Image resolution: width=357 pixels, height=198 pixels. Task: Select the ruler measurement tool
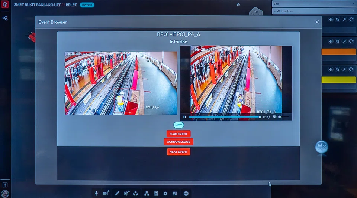pyautogui.click(x=117, y=193)
